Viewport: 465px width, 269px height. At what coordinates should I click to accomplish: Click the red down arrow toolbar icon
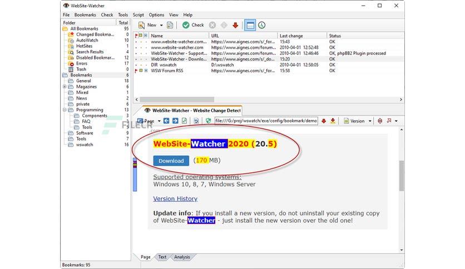(235, 25)
